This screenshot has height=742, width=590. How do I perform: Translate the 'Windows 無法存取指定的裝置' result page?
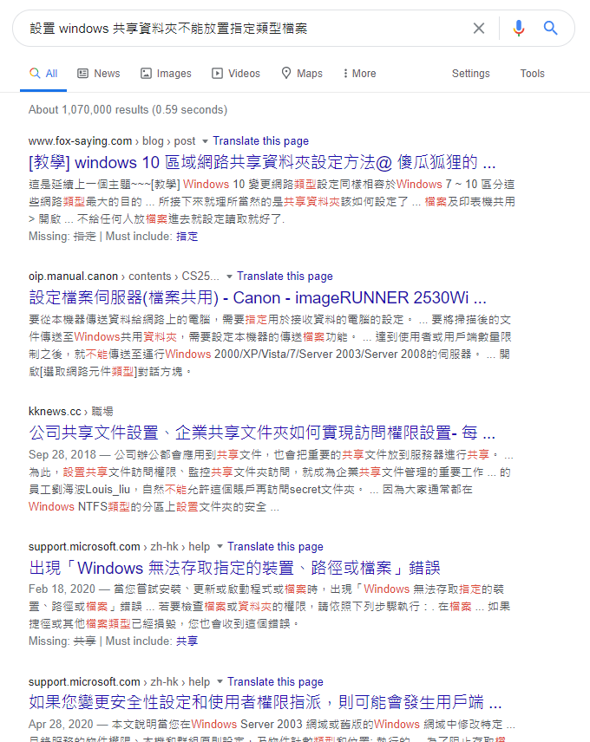coord(275,547)
